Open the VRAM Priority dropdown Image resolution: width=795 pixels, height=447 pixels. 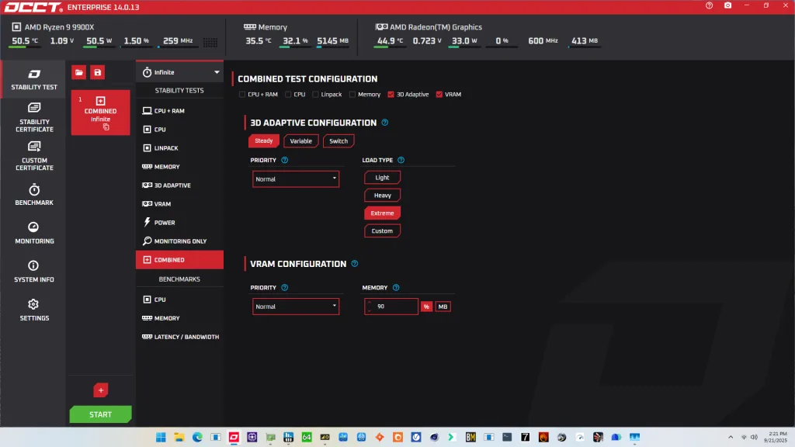coord(295,306)
